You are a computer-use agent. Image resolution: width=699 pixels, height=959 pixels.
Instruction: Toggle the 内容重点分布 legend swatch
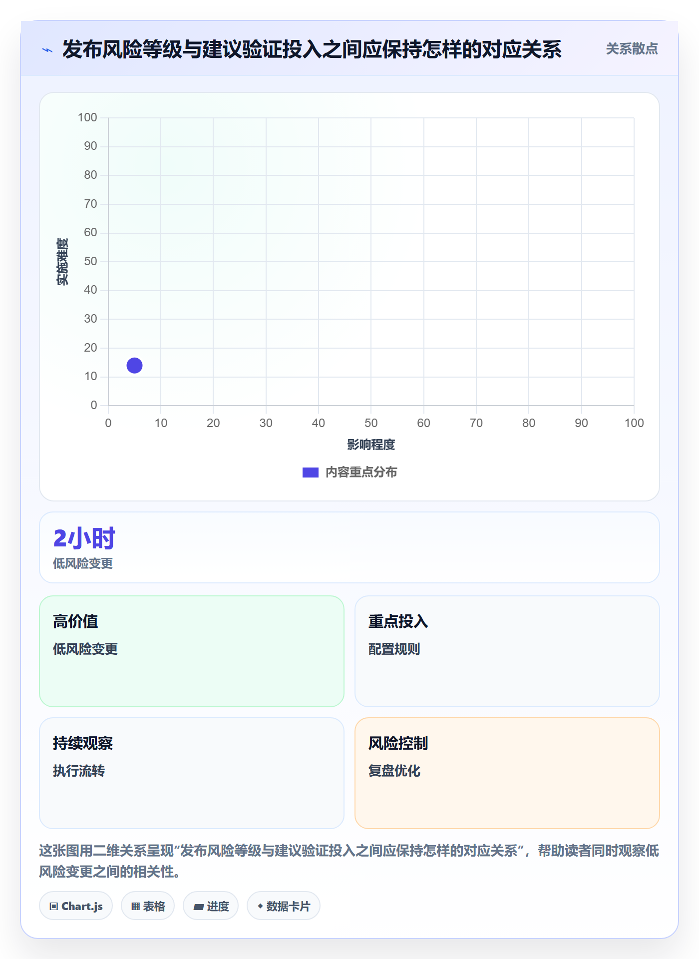pos(310,473)
